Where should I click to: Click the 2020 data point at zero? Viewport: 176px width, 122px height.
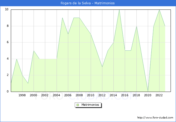tap(148, 91)
